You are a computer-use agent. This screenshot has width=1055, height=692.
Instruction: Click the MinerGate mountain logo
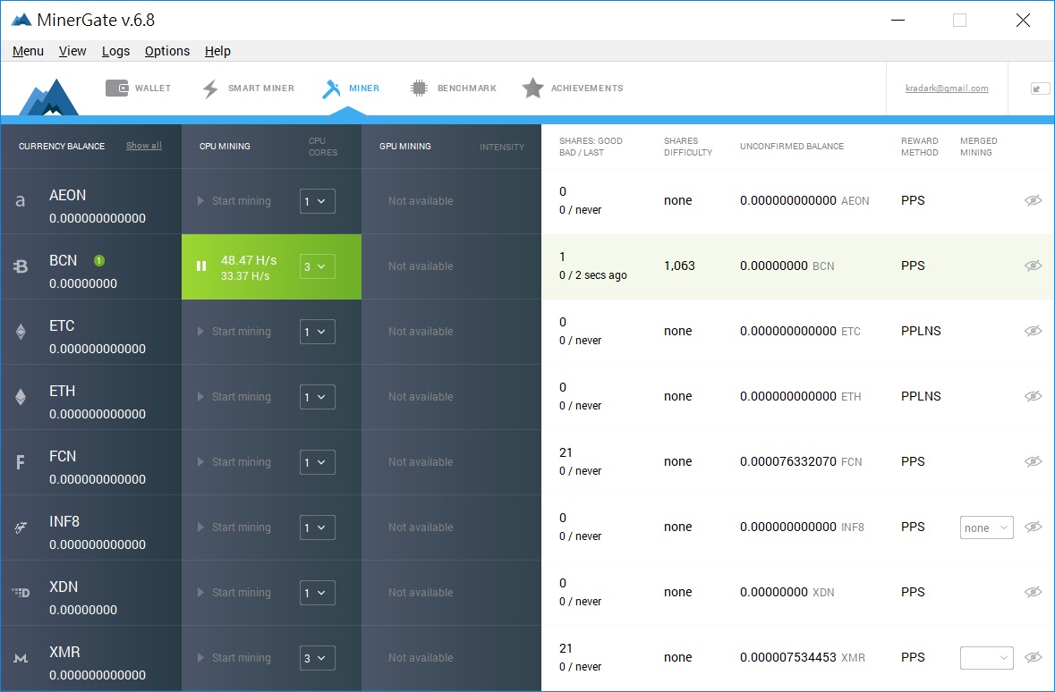[x=49, y=97]
